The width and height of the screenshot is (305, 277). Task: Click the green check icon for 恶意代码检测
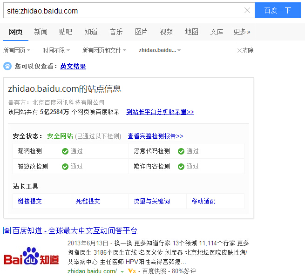click(181, 151)
